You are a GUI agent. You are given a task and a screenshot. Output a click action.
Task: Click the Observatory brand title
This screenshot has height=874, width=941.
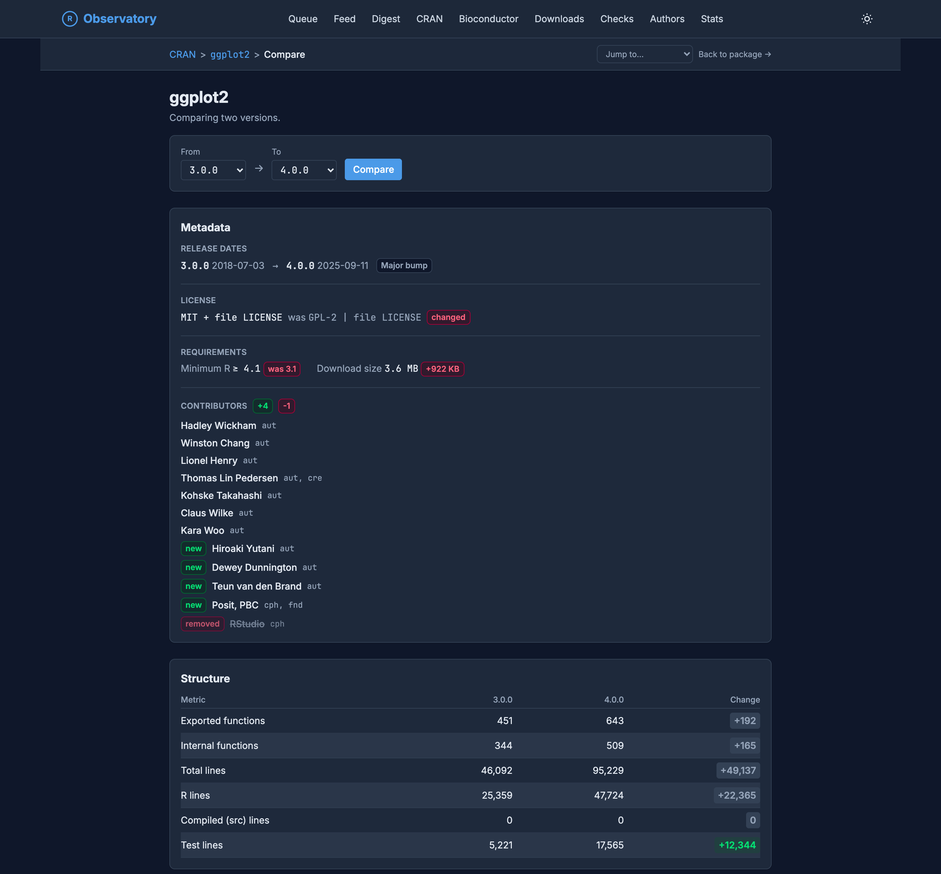(x=120, y=19)
